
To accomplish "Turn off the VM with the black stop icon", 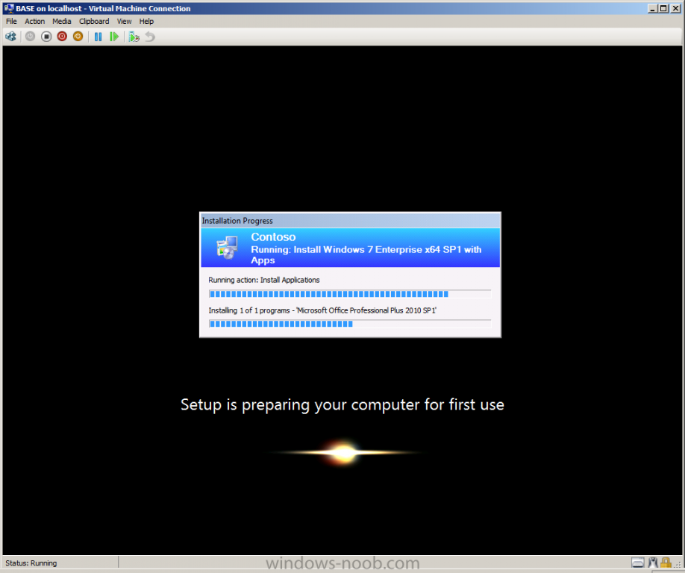I will [46, 37].
